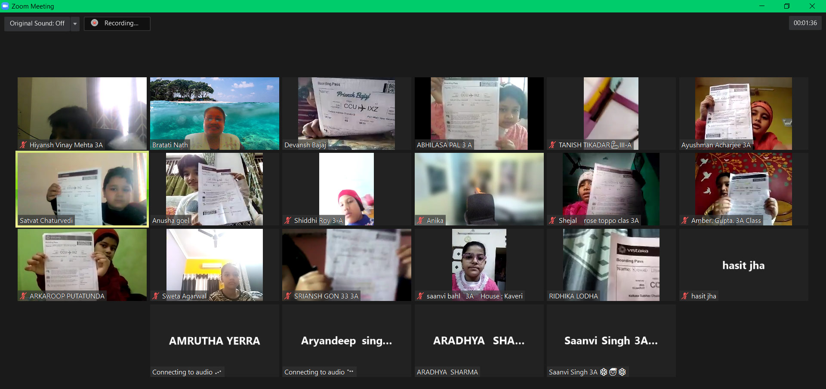Click the Saanvi Singh 3A name label
The image size is (826, 389).
573,372
